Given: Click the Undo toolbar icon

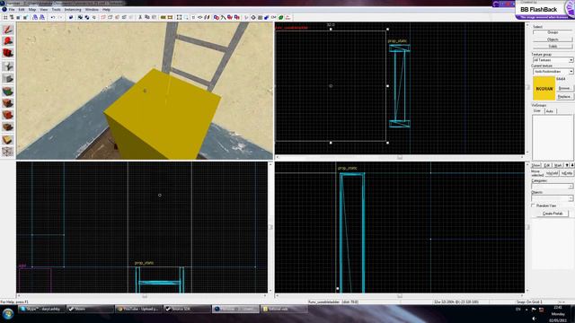Looking at the screenshot, I should pyautogui.click(x=52, y=17).
